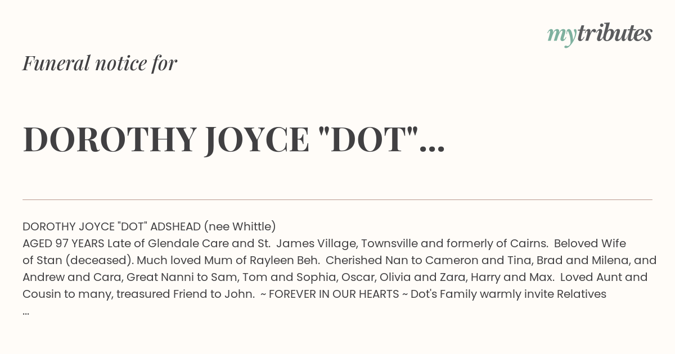Click 'formerly of Cairns' text
The width and height of the screenshot is (675, 354).
point(494,243)
